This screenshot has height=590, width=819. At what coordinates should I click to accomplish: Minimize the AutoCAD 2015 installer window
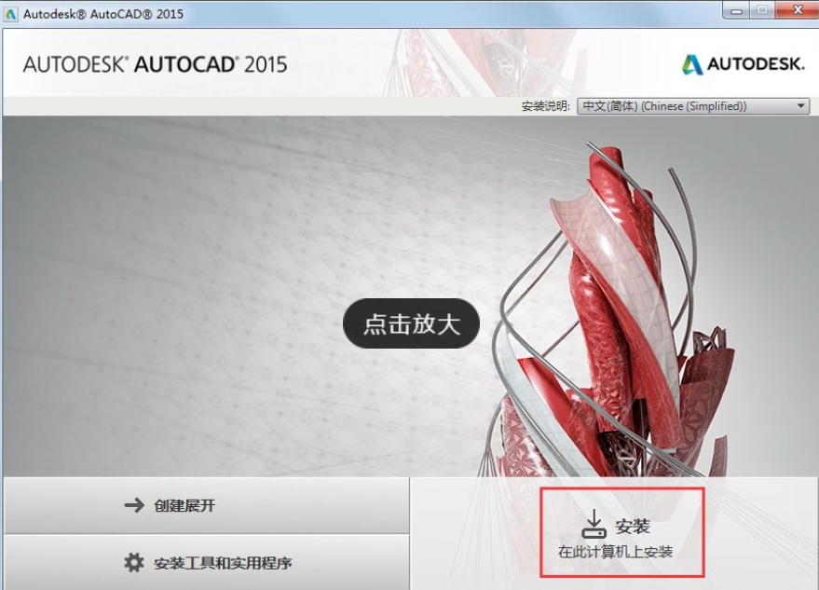pos(736,10)
